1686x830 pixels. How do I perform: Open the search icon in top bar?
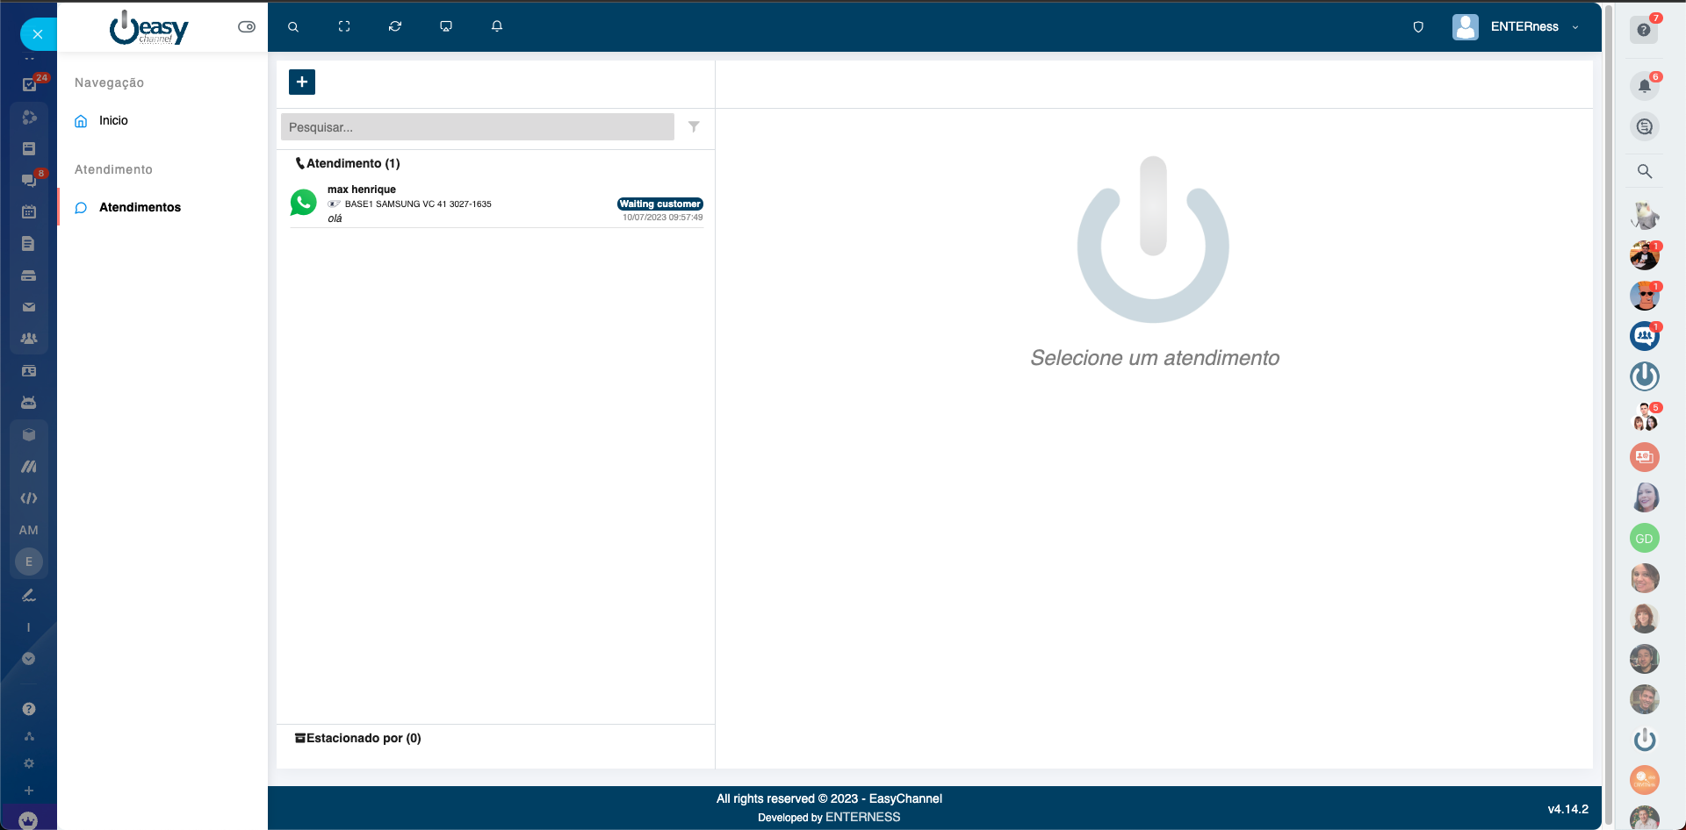click(293, 27)
